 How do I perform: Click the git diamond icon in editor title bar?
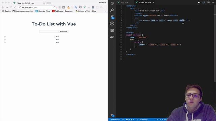[199, 2]
